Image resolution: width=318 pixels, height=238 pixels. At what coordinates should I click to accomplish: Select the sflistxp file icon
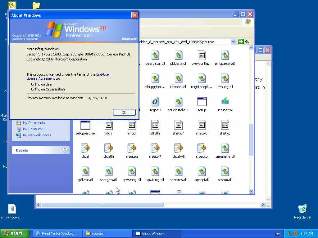pyautogui.click(x=225, y=125)
